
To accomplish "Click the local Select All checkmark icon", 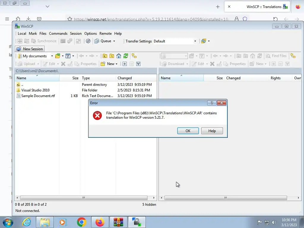I will click(x=138, y=64).
